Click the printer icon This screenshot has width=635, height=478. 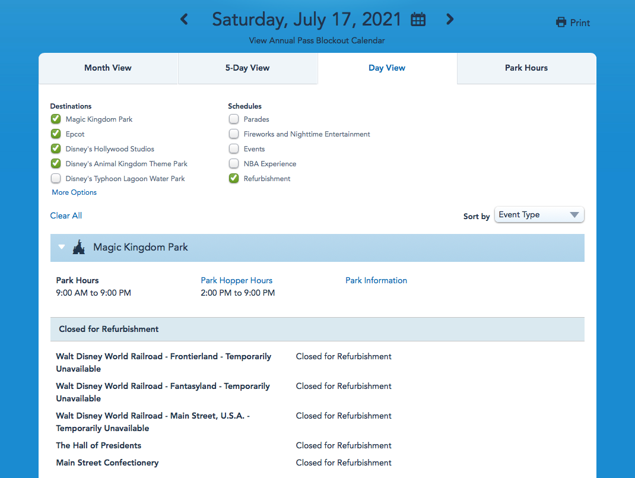(561, 23)
